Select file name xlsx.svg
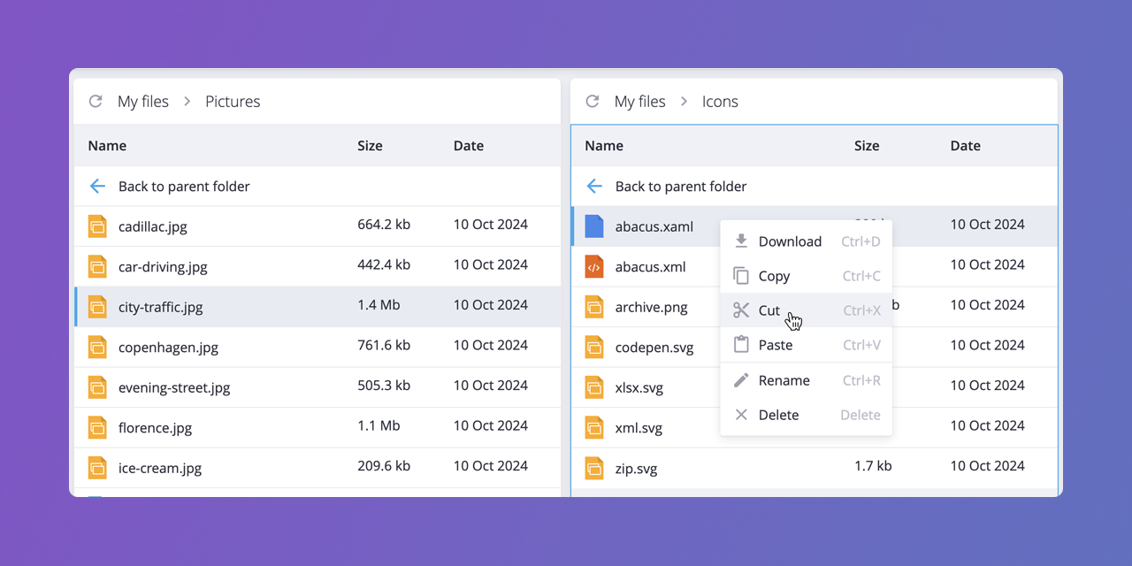1132x566 pixels. [x=639, y=387]
